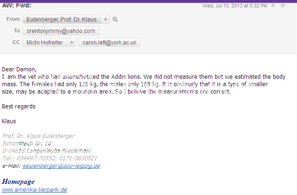
Task: Click the email subject AW: Fwd:
Action: [x=17, y=5]
